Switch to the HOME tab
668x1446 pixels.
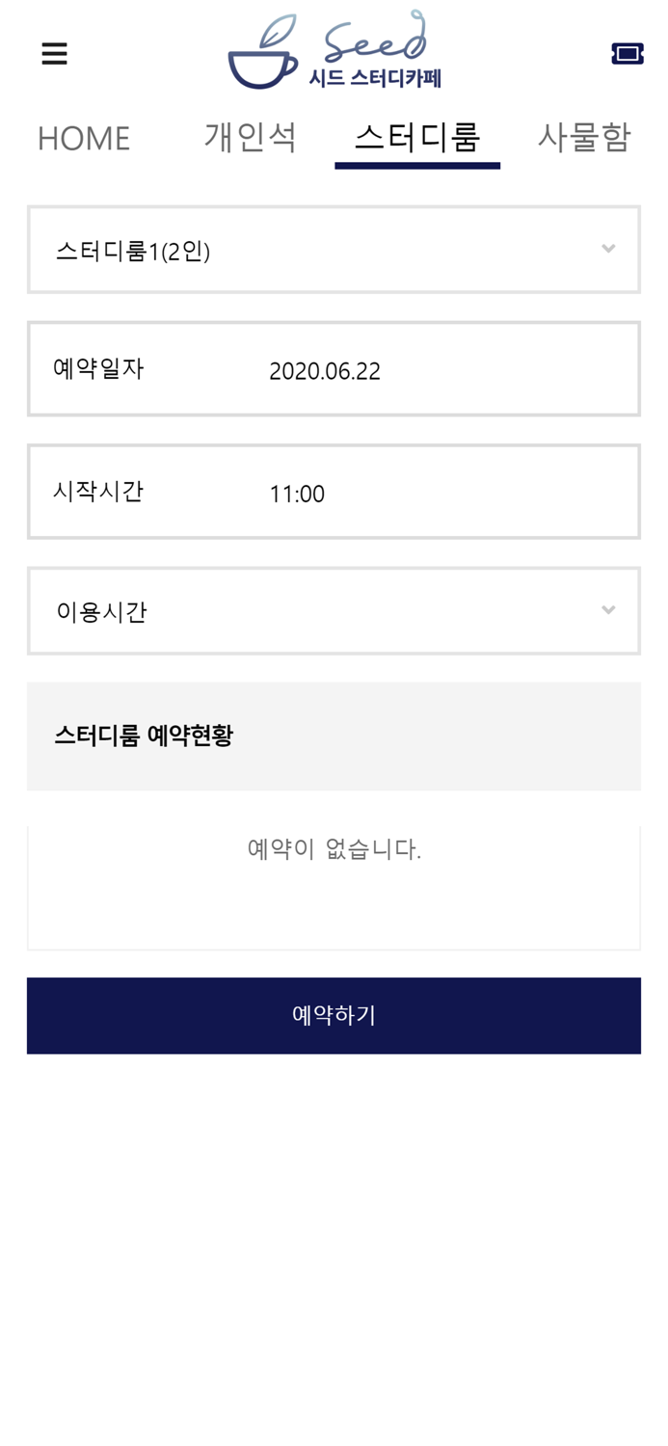point(83,137)
